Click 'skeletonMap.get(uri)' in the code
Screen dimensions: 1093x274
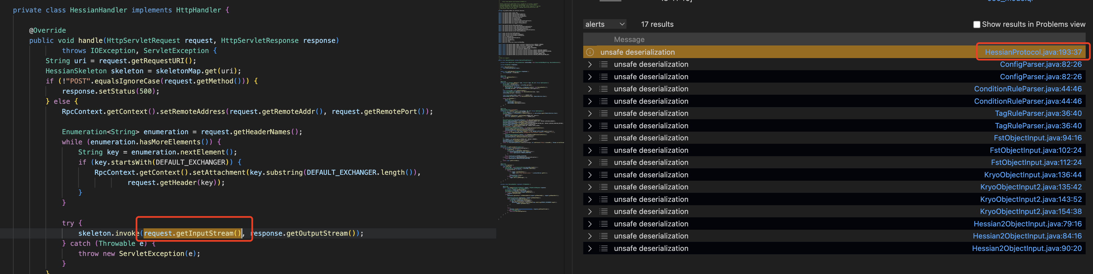pos(196,71)
